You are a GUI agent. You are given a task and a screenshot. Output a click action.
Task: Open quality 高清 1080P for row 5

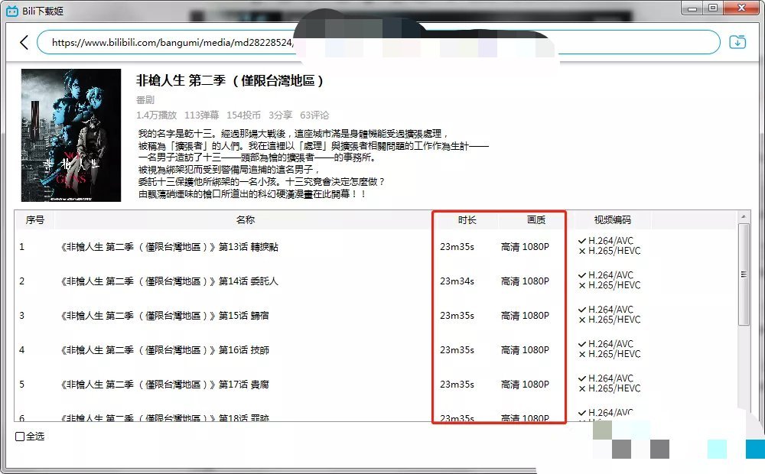(x=525, y=385)
